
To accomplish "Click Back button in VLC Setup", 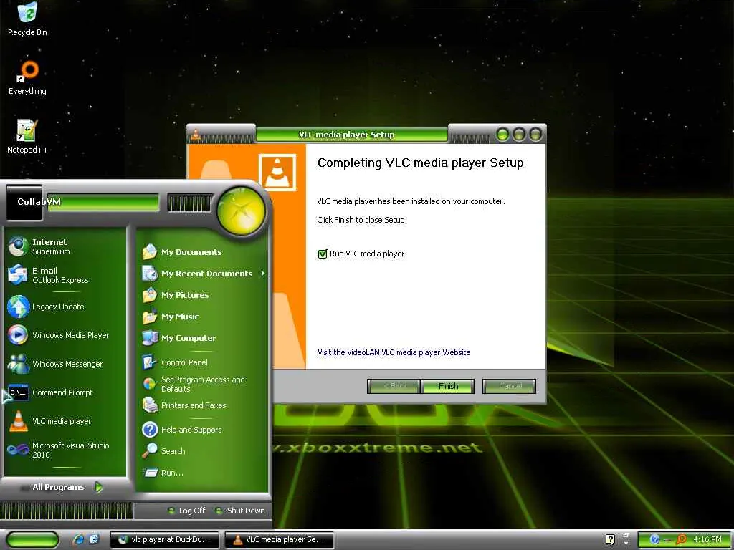I will point(394,386).
